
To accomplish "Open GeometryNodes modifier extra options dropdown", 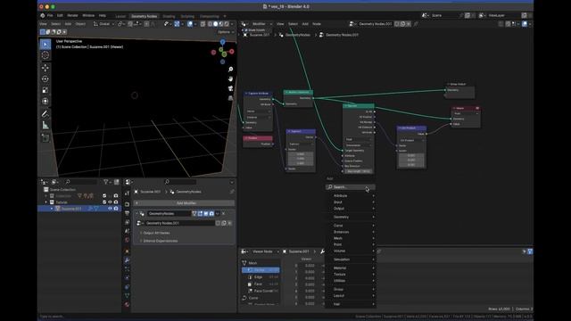I will click(x=218, y=214).
